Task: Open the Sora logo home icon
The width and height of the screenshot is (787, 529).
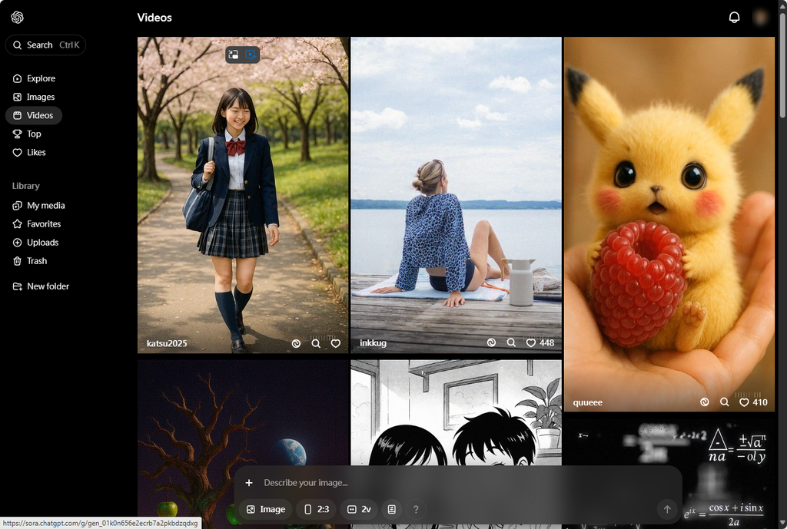Action: point(17,18)
